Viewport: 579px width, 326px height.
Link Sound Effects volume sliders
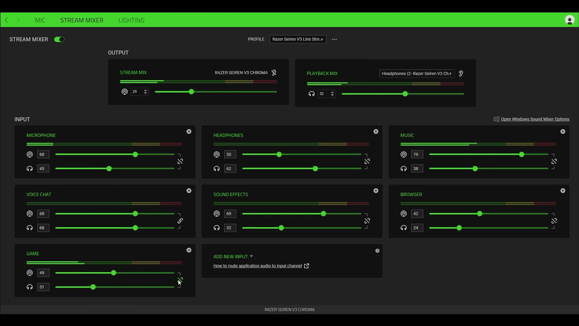click(x=367, y=221)
